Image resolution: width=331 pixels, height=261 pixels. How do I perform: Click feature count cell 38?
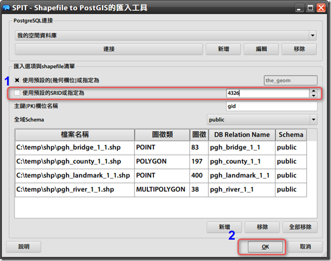tap(199, 189)
